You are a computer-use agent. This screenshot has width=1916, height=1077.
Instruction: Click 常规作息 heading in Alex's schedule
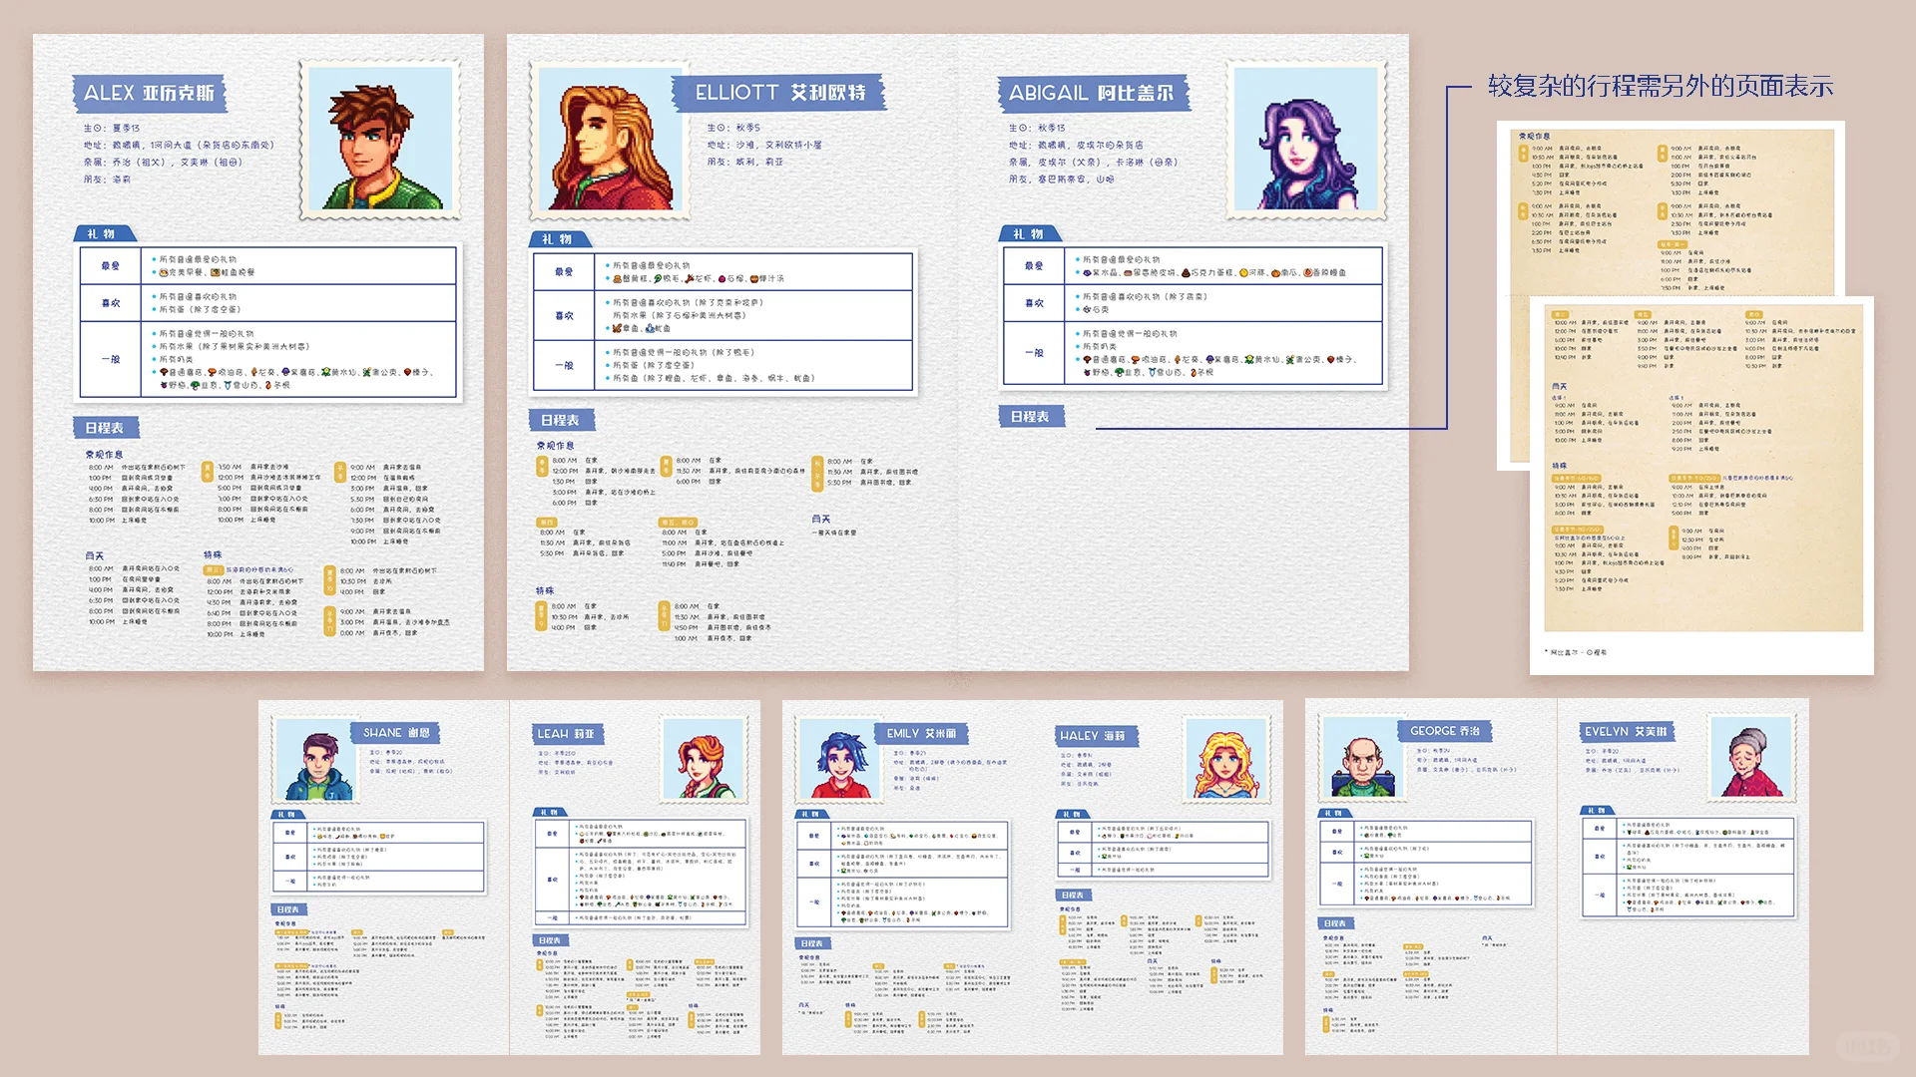coord(105,455)
